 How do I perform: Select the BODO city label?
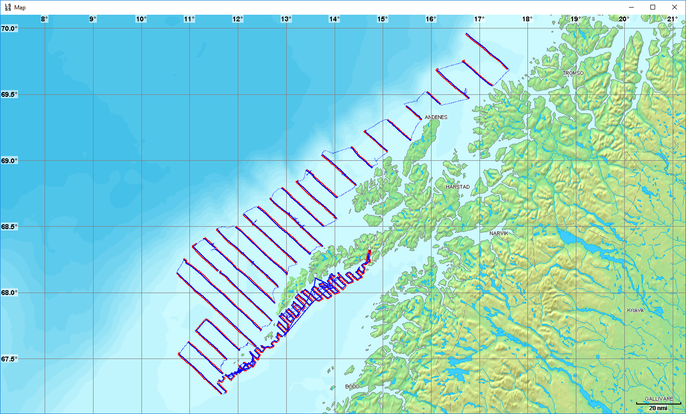352,386
